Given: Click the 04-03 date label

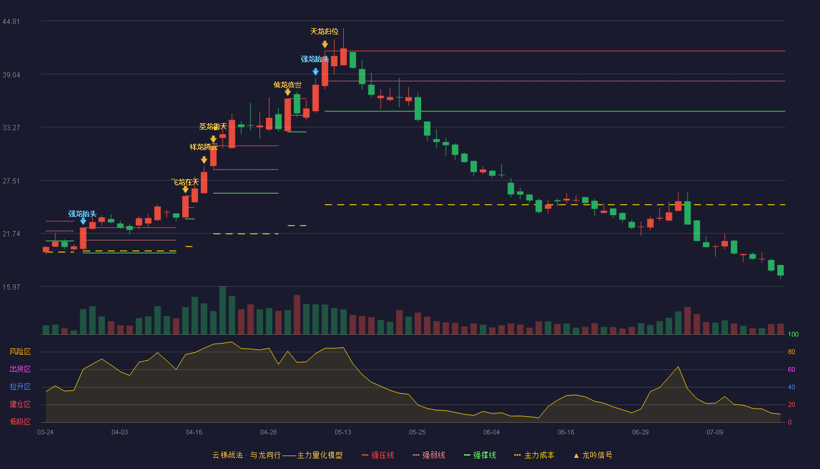Looking at the screenshot, I should point(119,432).
